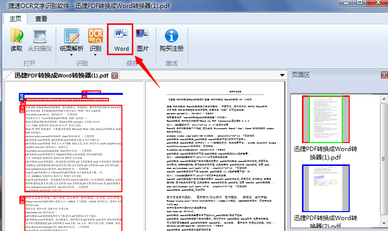Open the document tab list dropdown arrow

click(282, 75)
